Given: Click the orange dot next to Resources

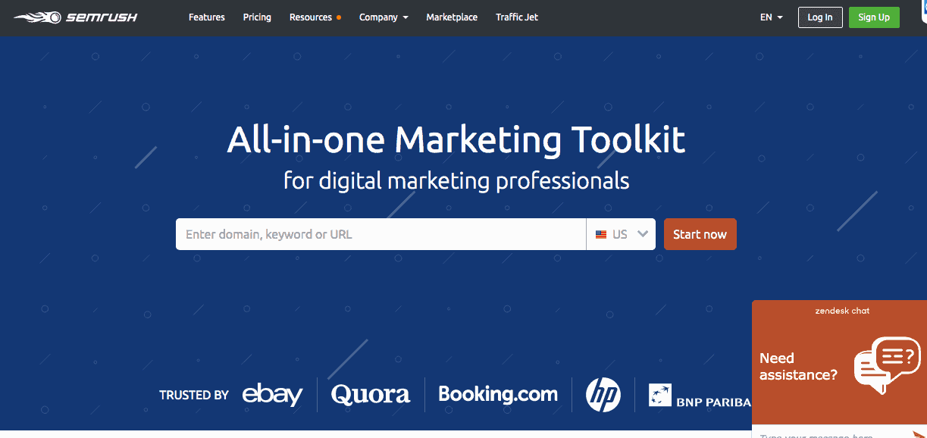Looking at the screenshot, I should point(339,17).
